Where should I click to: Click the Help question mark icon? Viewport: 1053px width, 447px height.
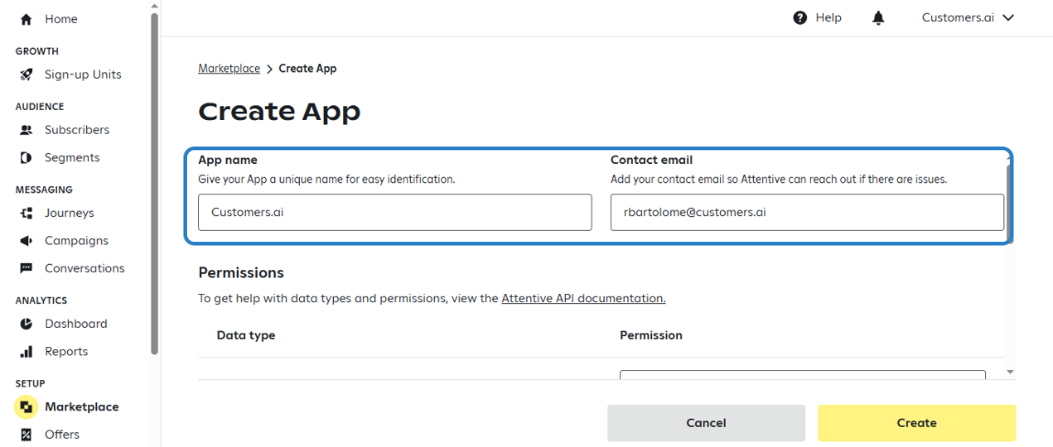click(x=800, y=18)
